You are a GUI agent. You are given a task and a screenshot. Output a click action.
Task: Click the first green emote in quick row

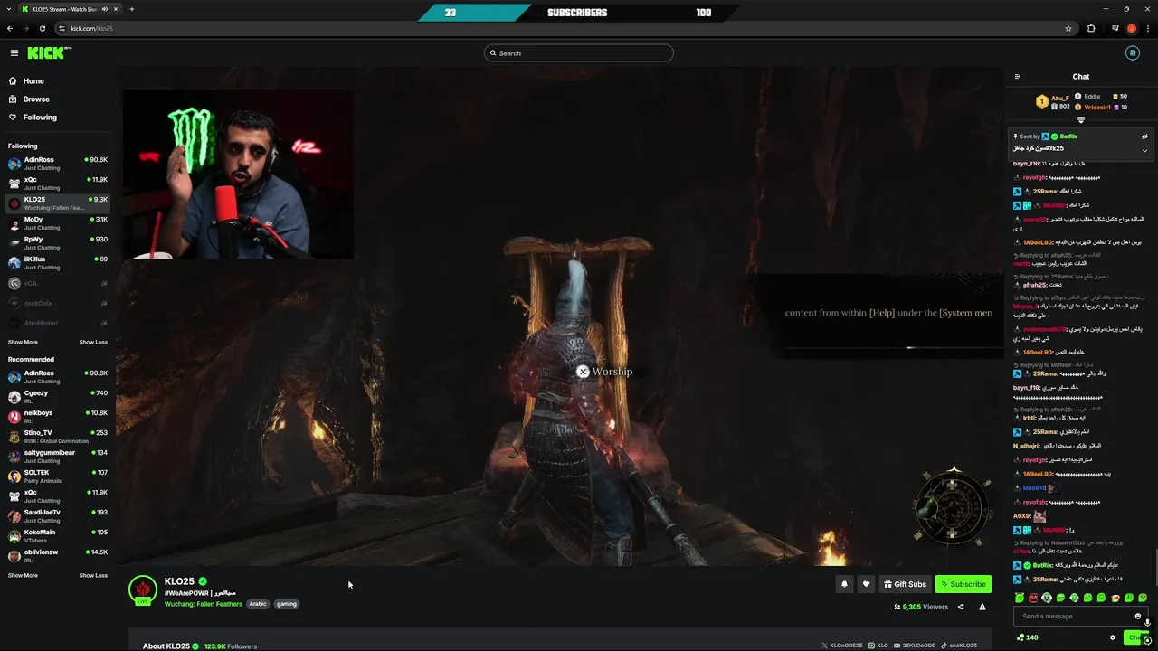pyautogui.click(x=1020, y=598)
